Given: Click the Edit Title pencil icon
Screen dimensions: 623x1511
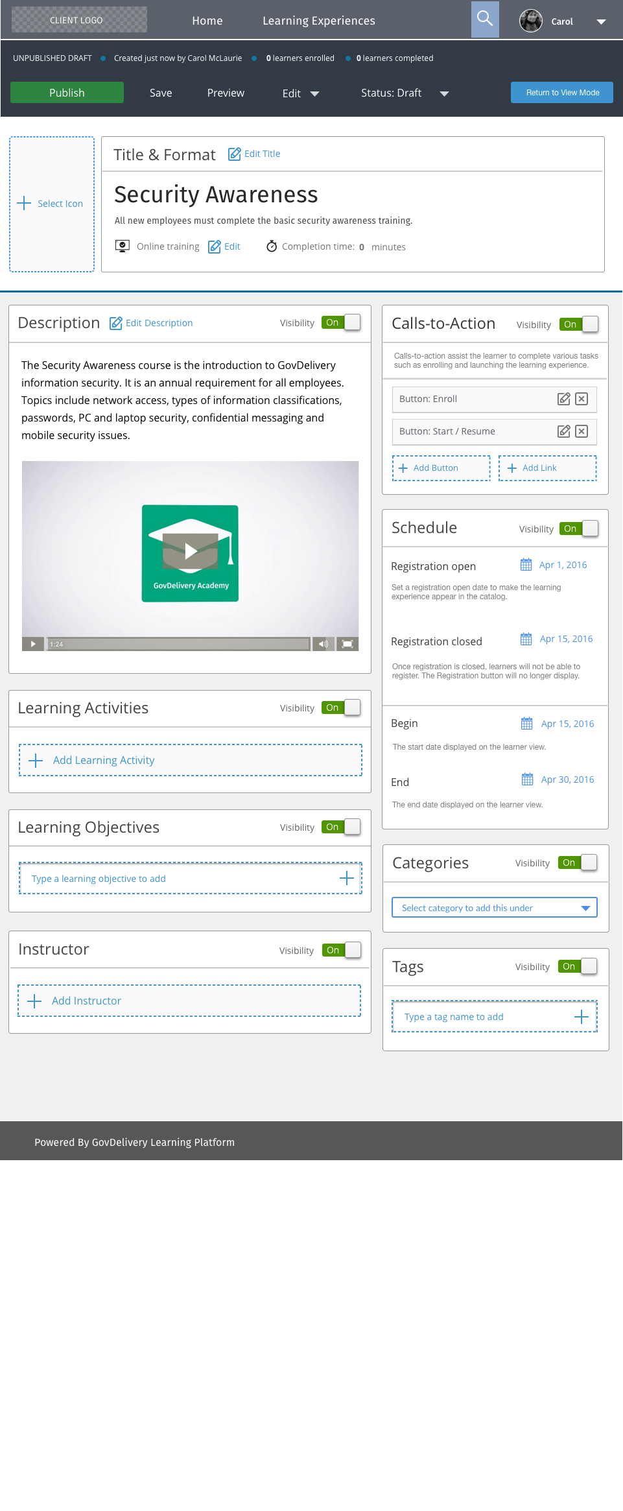Looking at the screenshot, I should coord(234,154).
